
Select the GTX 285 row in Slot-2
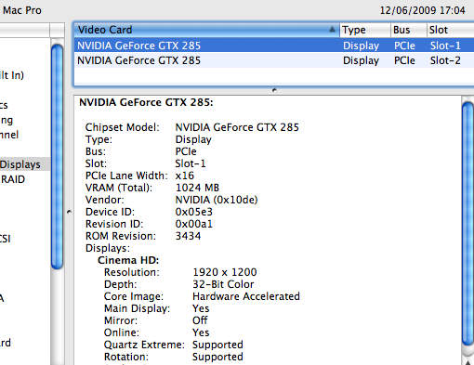click(x=274, y=60)
